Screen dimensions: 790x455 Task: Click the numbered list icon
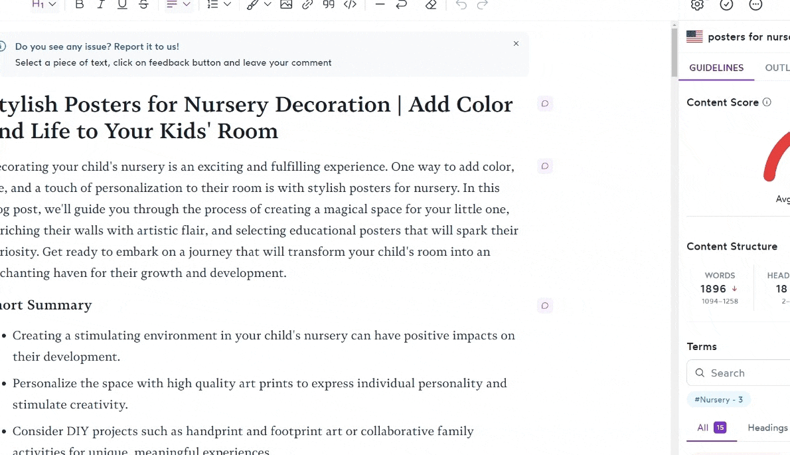(212, 5)
